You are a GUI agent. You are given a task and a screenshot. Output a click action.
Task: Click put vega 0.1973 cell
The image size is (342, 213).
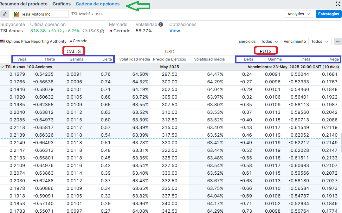pos(330,189)
